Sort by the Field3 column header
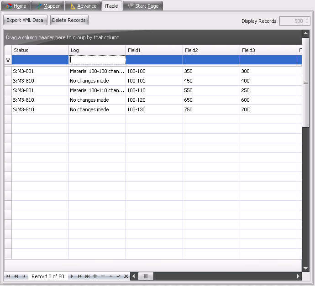This screenshot has width=315, height=286. pyautogui.click(x=268, y=50)
